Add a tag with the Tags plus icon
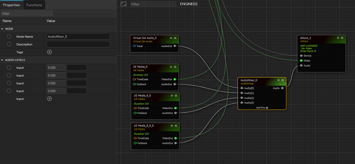Viewport: 355px width, 164px height. coord(49,52)
